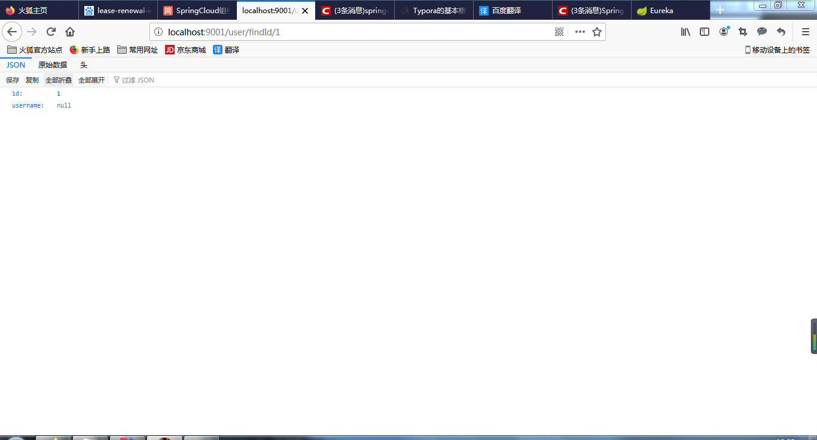The image size is (817, 440).
Task: Click the 保存 button
Action: (13, 80)
